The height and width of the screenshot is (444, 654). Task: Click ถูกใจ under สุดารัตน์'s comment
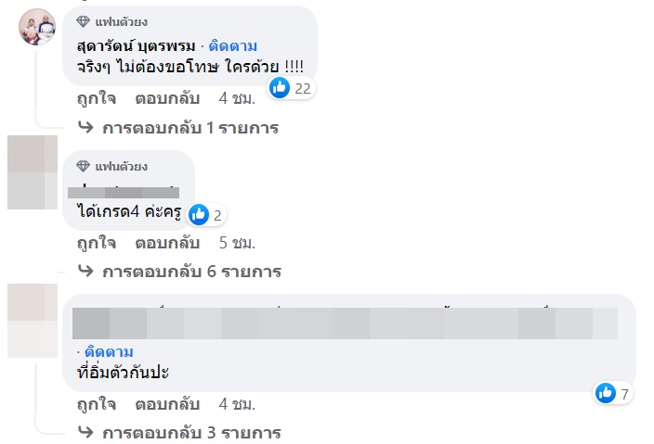coord(97,97)
